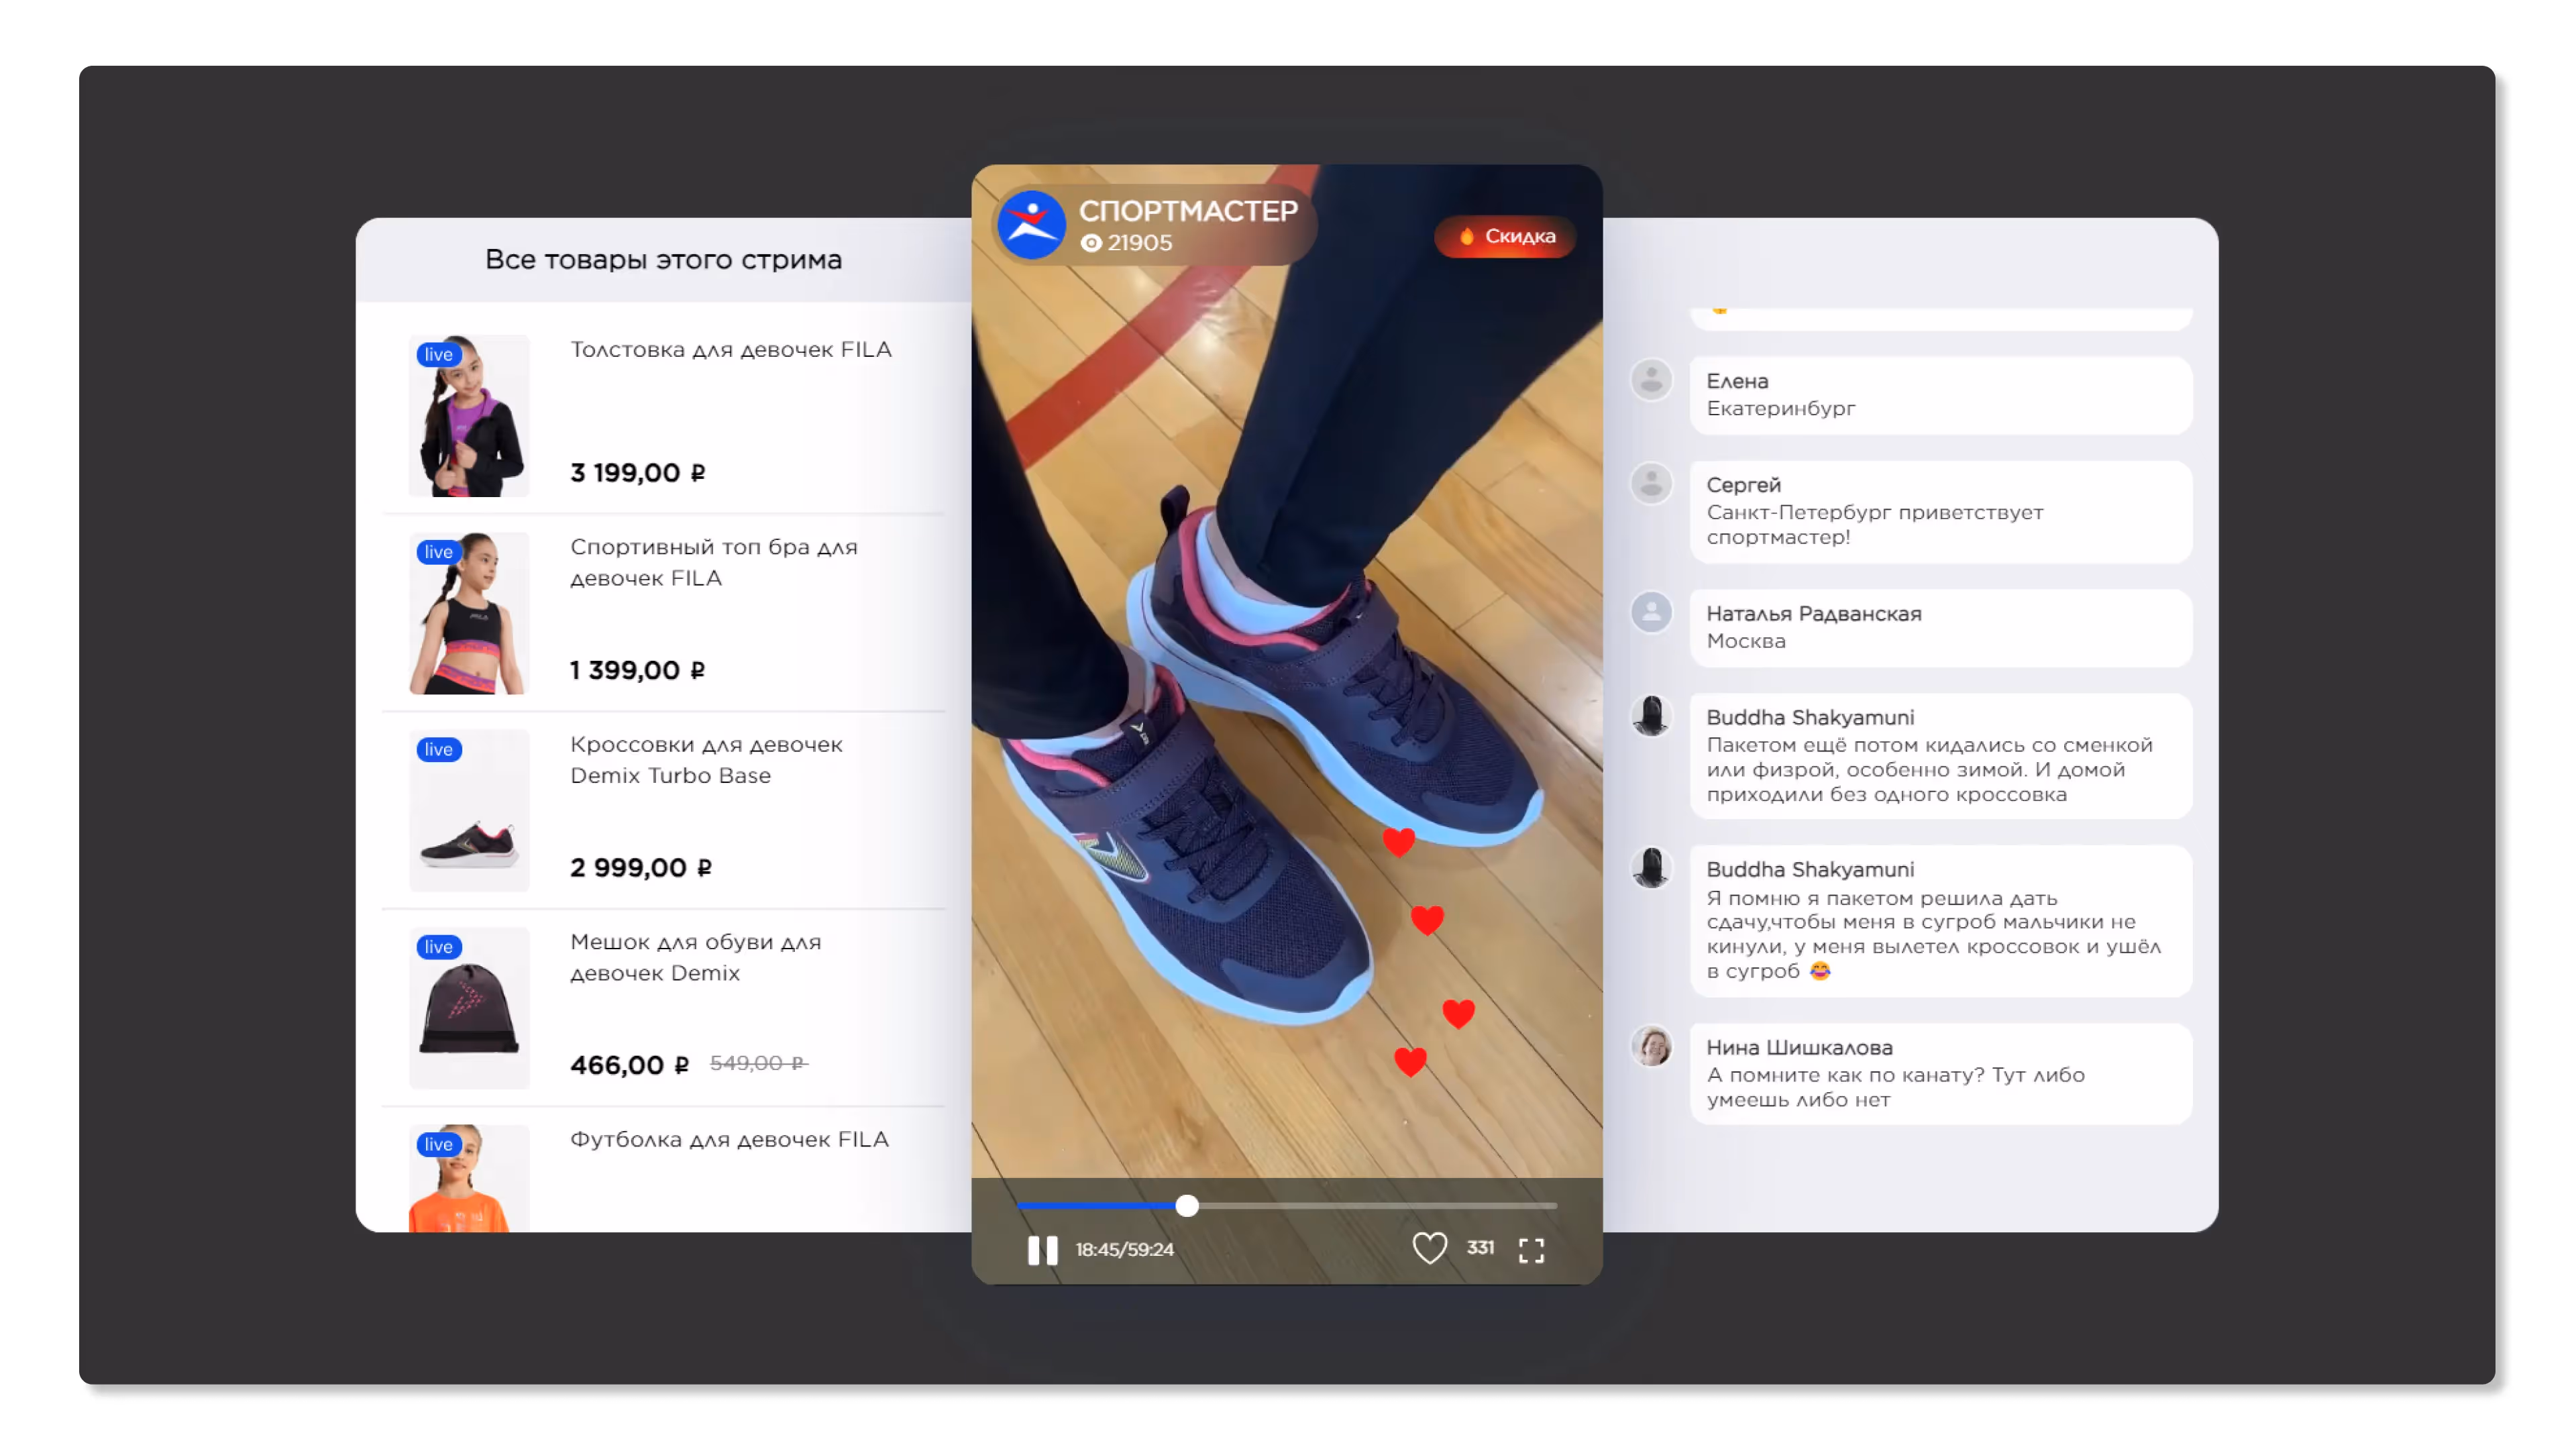Click the 3 199,00 ₽ price
This screenshot has height=1449, width=2576.
point(638,472)
